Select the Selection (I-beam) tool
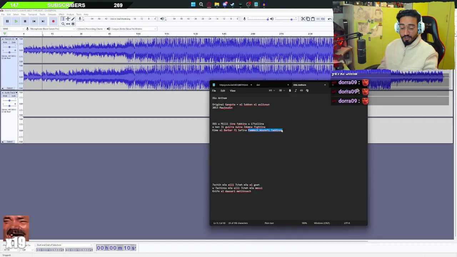The height and width of the screenshot is (257, 457). [63, 19]
